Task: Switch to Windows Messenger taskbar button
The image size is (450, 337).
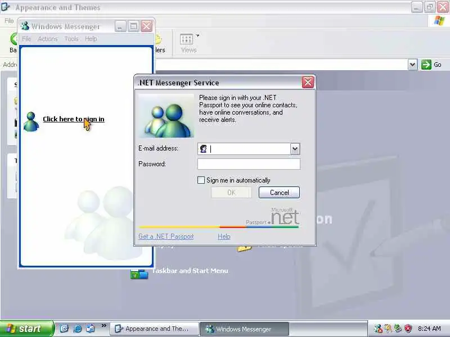Action: pyautogui.click(x=244, y=329)
